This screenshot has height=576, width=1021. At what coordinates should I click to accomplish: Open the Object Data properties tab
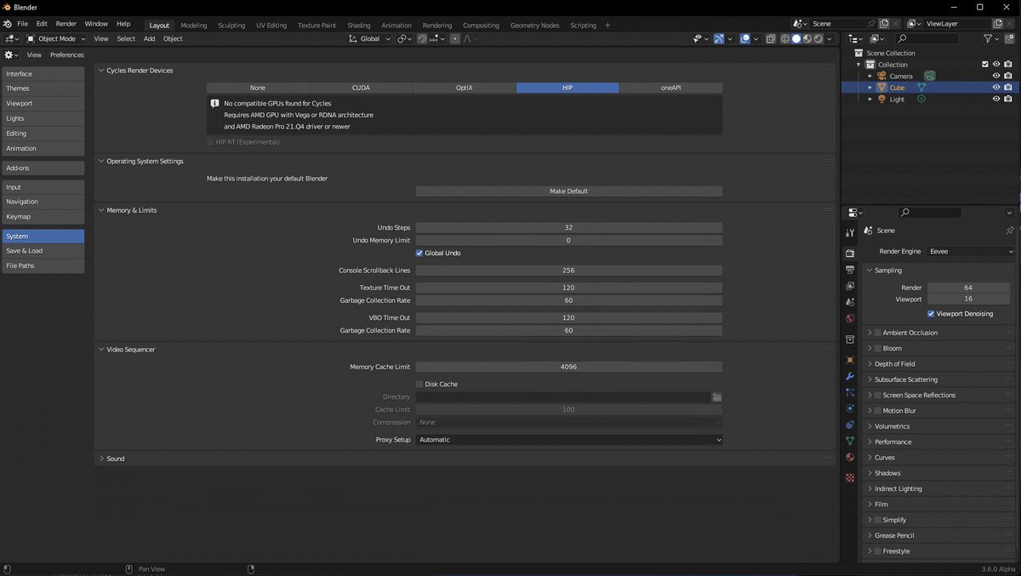pyautogui.click(x=849, y=441)
